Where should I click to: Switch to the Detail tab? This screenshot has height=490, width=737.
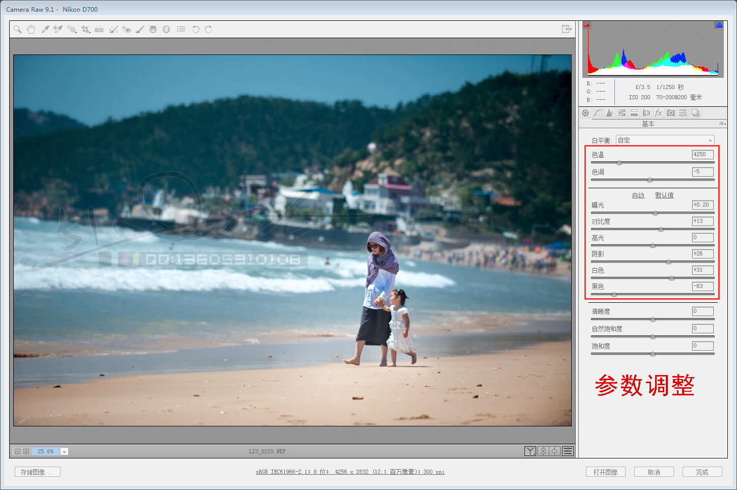[610, 113]
